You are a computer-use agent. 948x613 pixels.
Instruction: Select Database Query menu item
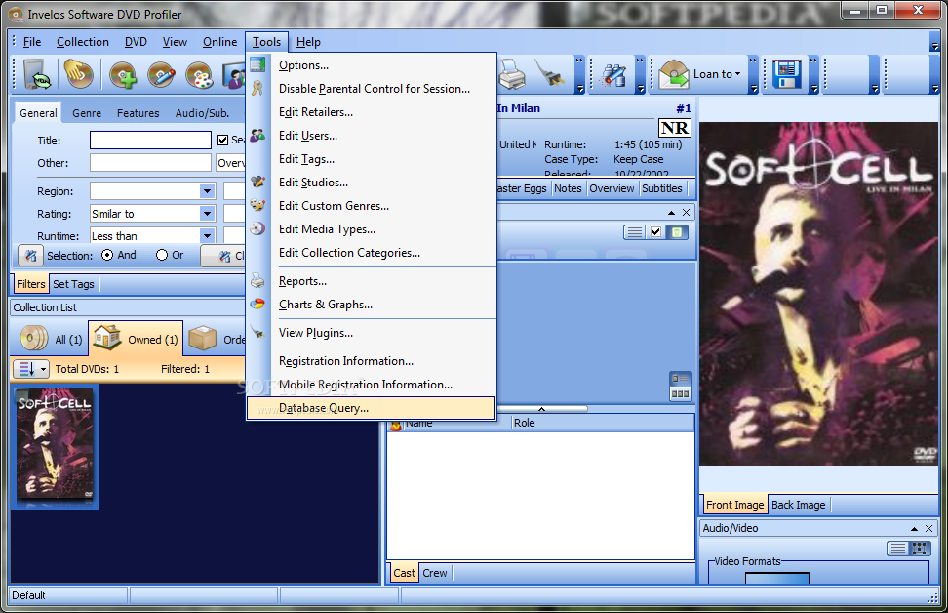pos(372,408)
